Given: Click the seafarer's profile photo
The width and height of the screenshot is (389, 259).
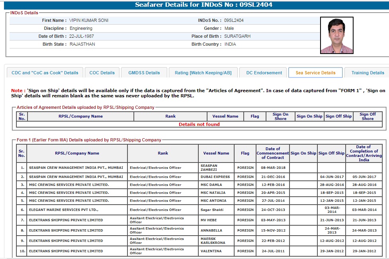Looking at the screenshot, I should pyautogui.click(x=336, y=35).
